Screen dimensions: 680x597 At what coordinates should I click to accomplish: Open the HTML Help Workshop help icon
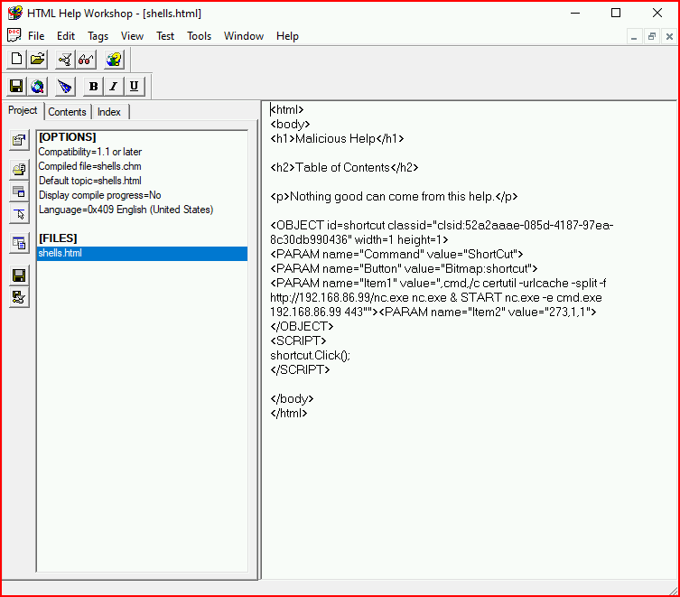click(114, 59)
